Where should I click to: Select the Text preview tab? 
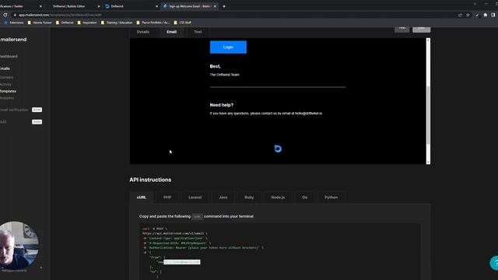[198, 32]
